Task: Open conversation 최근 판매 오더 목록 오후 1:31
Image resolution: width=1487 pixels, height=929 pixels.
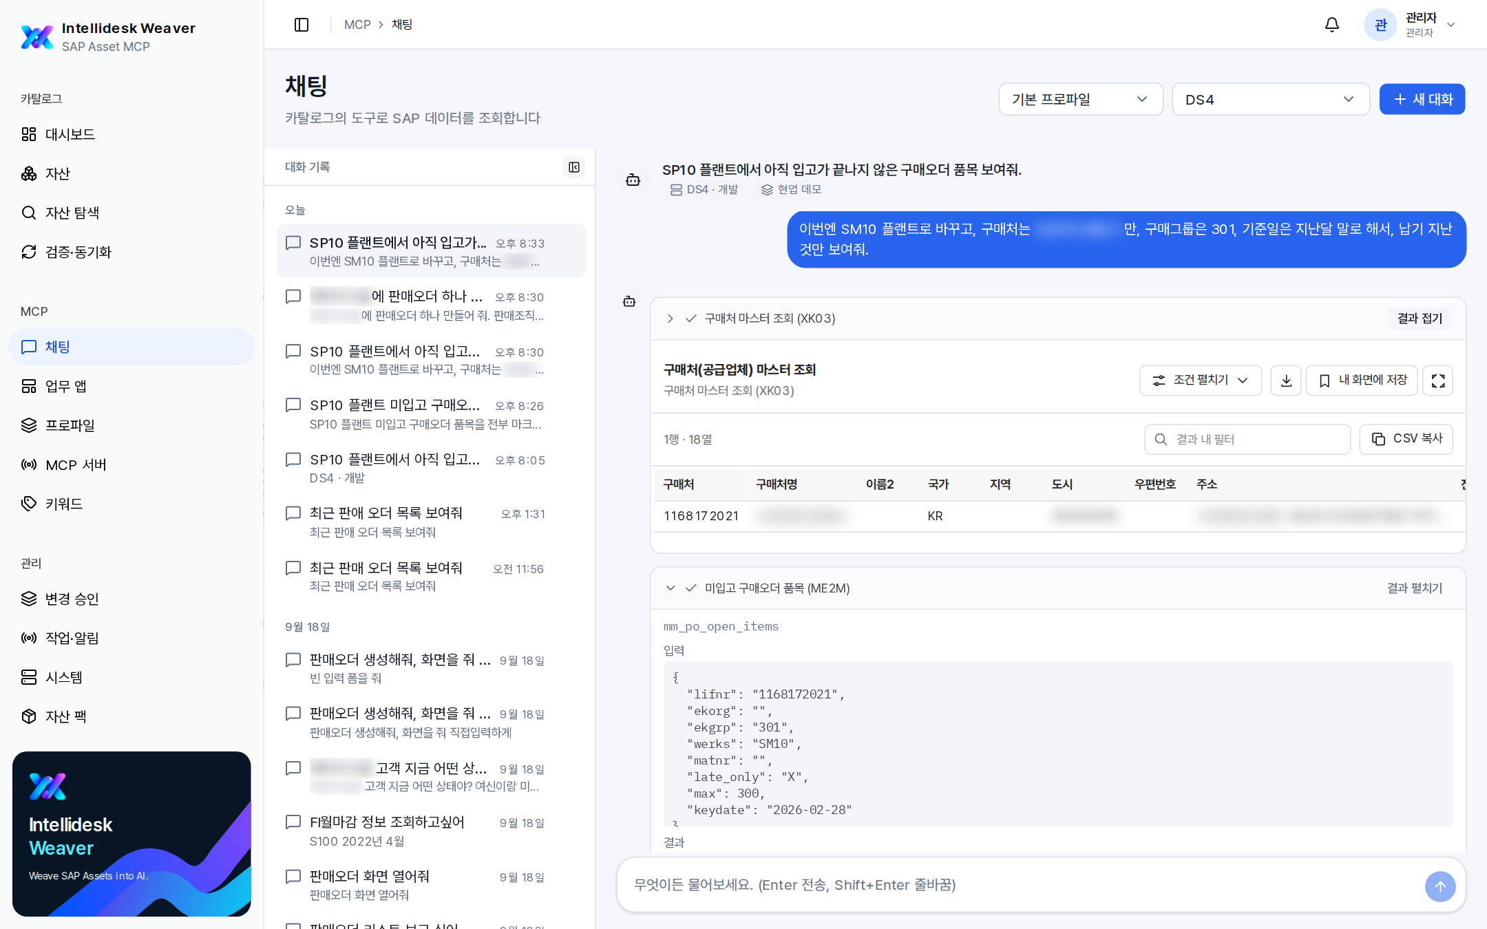Action: tap(431, 522)
